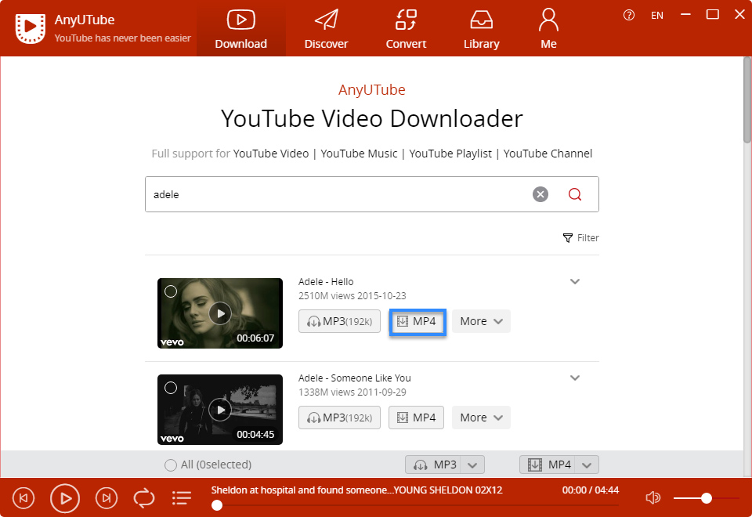Open batch MP3 quality dropdown arrow
The height and width of the screenshot is (517, 752).
click(472, 465)
